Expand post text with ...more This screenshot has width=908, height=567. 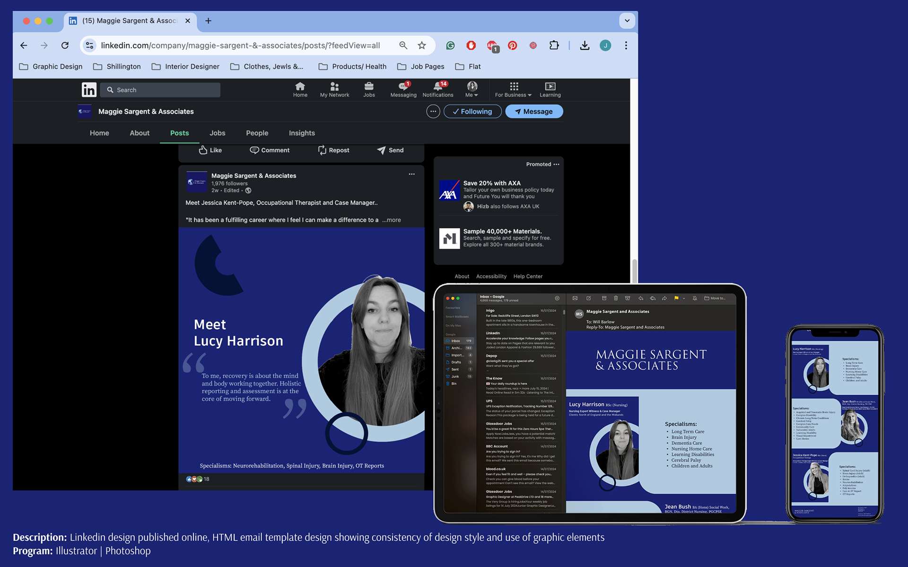(392, 220)
